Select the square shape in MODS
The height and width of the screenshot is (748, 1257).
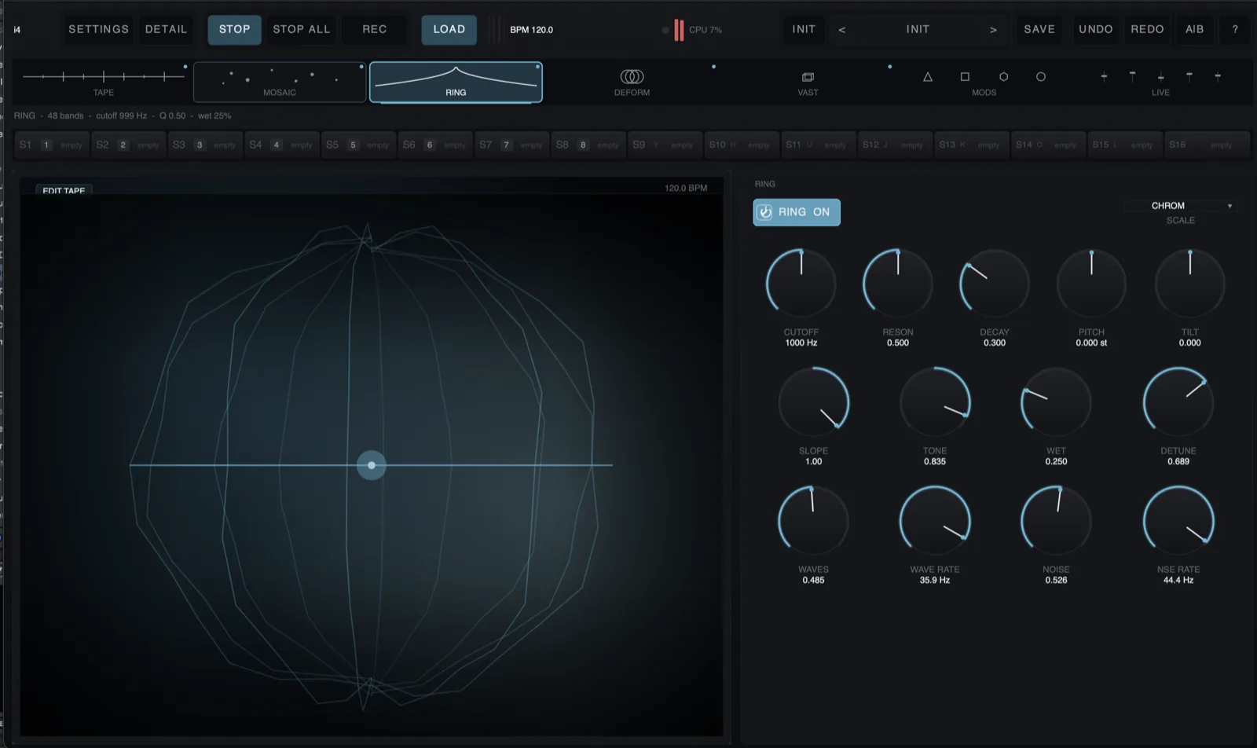coord(965,77)
